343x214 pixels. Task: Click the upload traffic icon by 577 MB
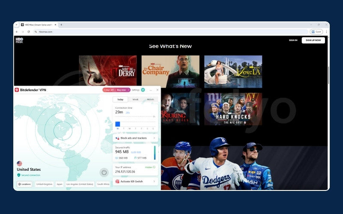tap(135, 158)
